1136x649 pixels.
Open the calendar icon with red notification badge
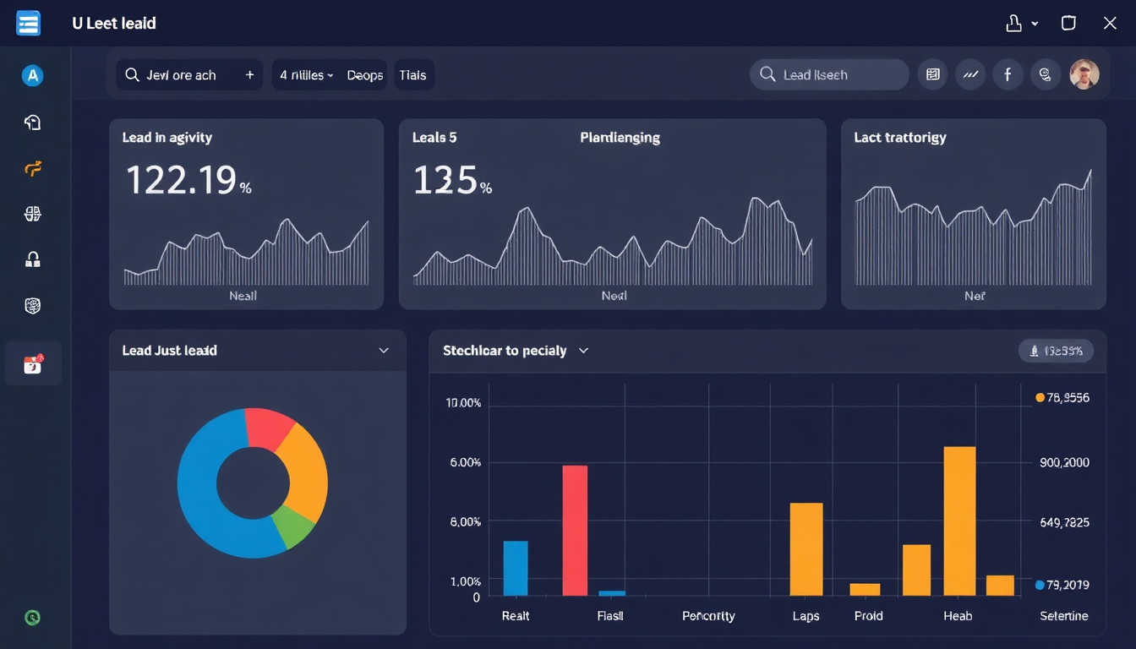coord(33,364)
